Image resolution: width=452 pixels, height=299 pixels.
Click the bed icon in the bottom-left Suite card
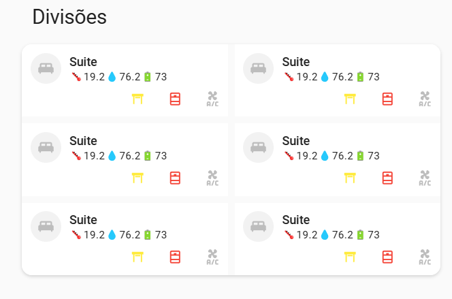click(46, 226)
